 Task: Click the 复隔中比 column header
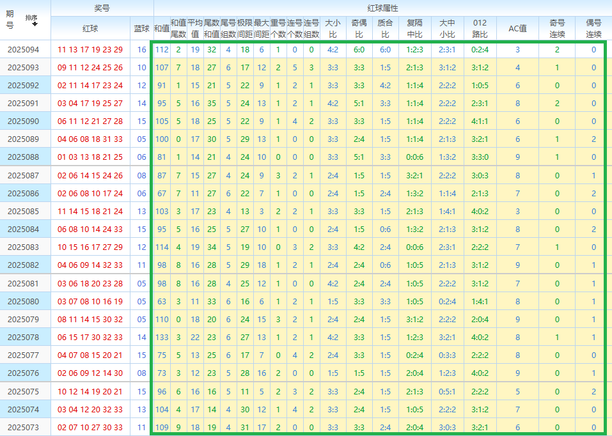414,28
